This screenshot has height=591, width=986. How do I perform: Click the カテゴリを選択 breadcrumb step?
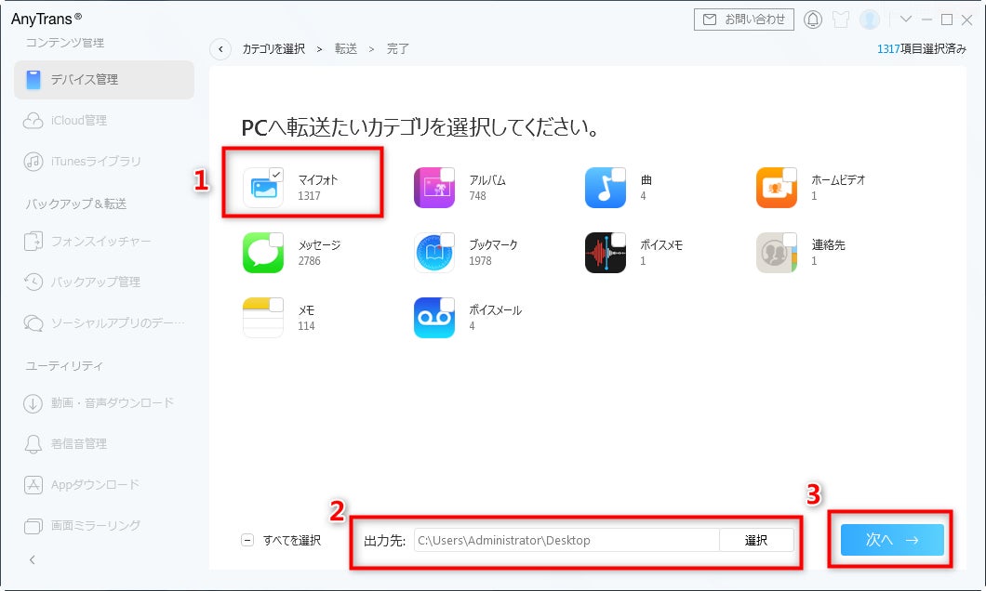point(273,49)
